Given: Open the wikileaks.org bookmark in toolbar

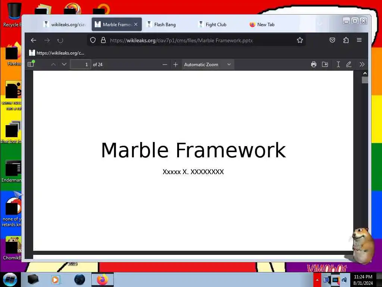Looking at the screenshot, I should pyautogui.click(x=57, y=53).
